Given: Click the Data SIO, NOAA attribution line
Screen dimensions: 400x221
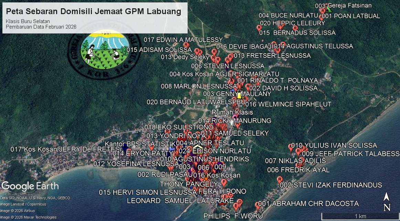Looking at the screenshot, I should pos(35,198).
